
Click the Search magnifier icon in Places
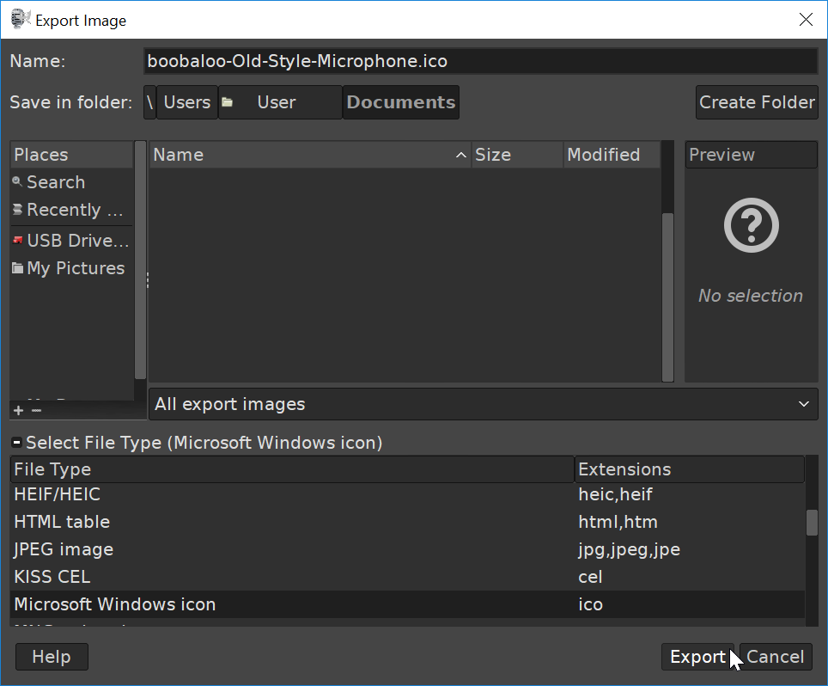point(17,182)
